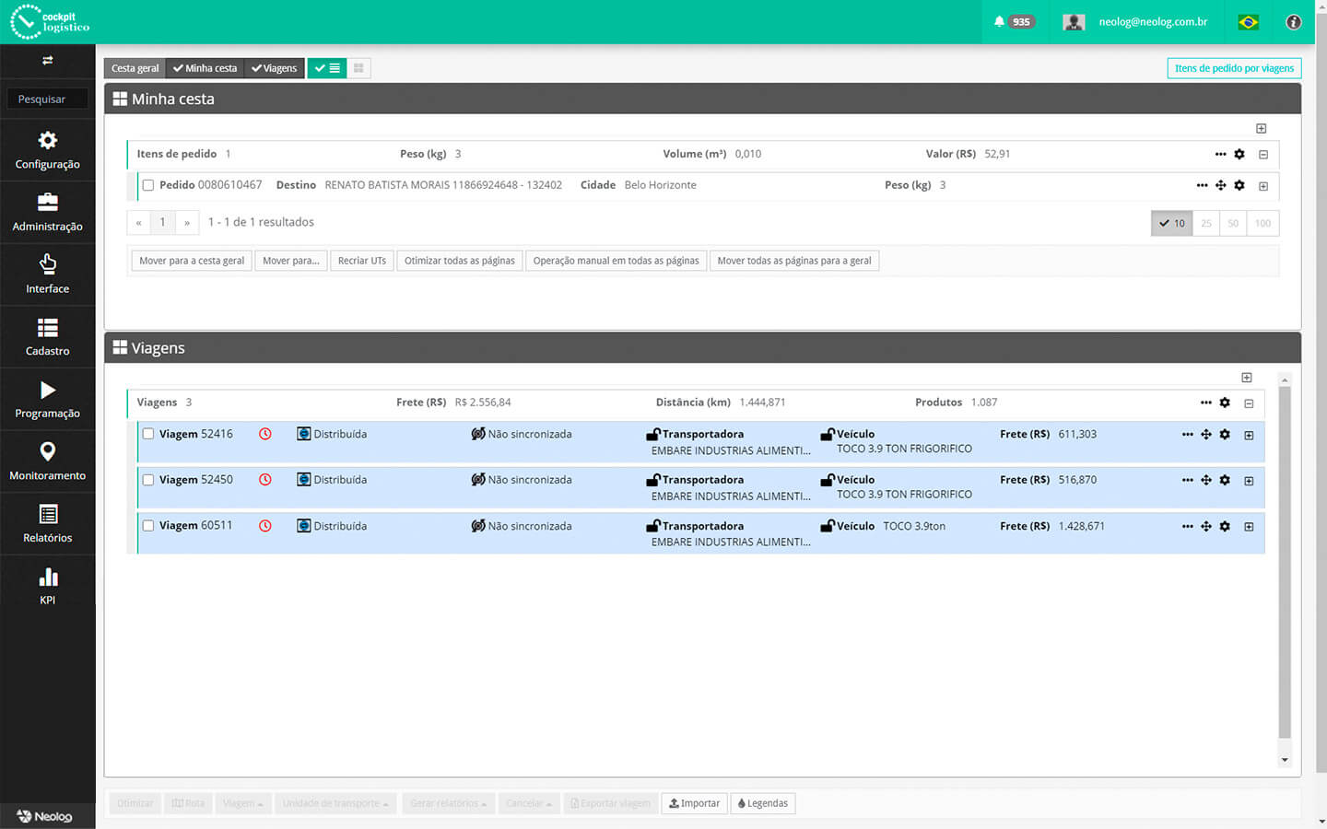Click the move icon on Viagem 60511

(x=1206, y=527)
